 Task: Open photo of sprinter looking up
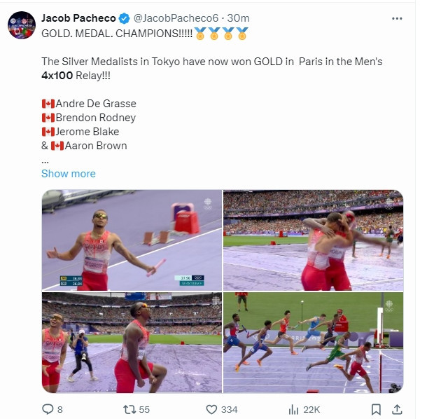point(132,343)
